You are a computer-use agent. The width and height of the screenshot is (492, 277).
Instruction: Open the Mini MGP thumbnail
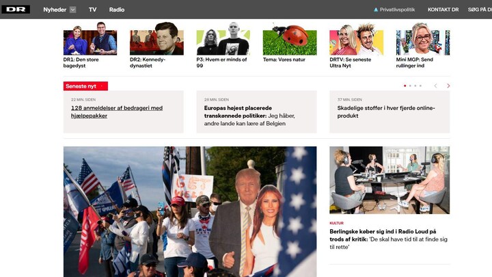(423, 38)
